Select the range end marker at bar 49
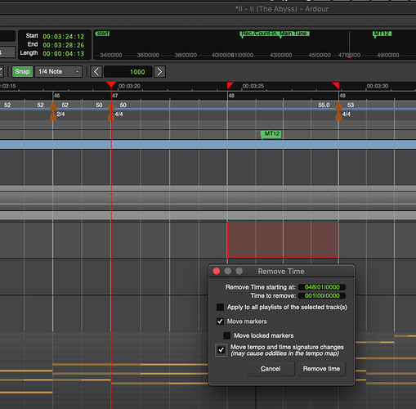Screen dimensions: 416x409 pyautogui.click(x=336, y=85)
